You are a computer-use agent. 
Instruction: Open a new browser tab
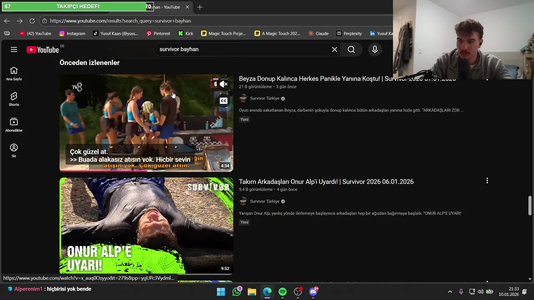(200, 7)
